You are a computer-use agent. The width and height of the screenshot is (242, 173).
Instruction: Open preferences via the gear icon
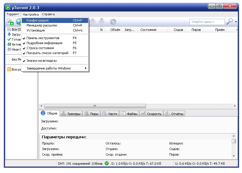(x=113, y=22)
